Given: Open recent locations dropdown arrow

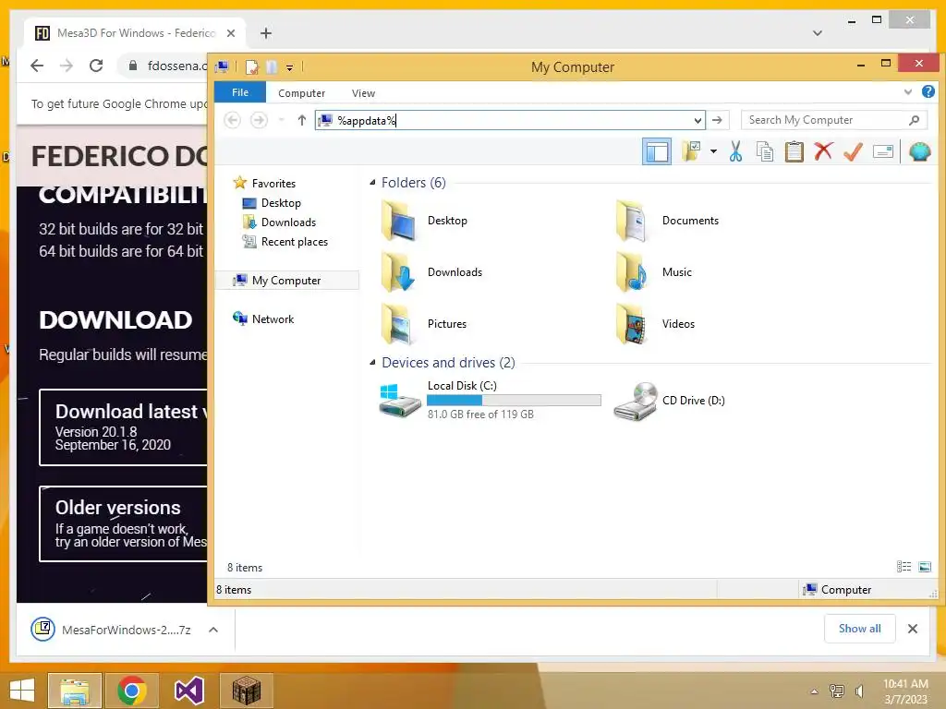Looking at the screenshot, I should pos(281,120).
